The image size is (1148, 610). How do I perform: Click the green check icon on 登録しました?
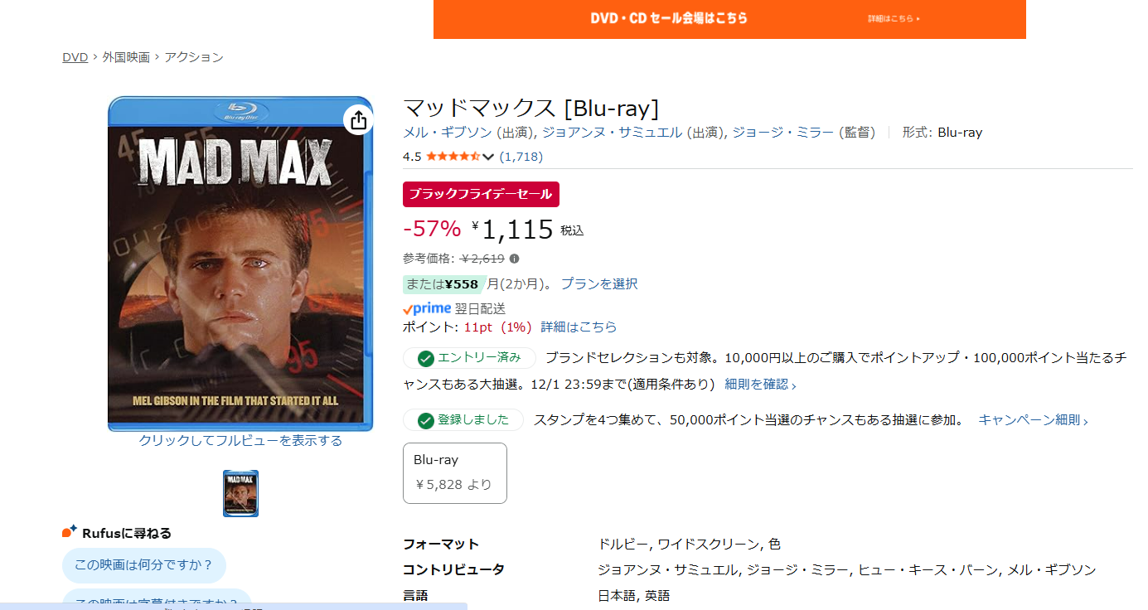pos(426,420)
